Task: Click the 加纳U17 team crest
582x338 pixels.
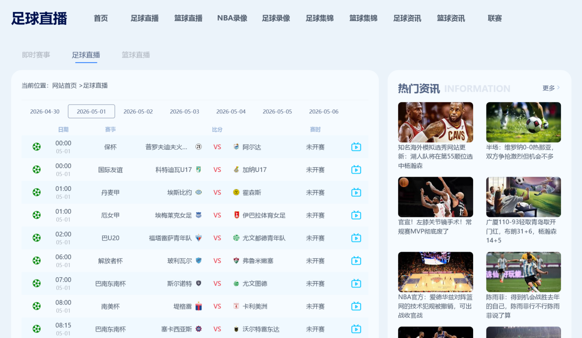Action: pyautogui.click(x=236, y=169)
